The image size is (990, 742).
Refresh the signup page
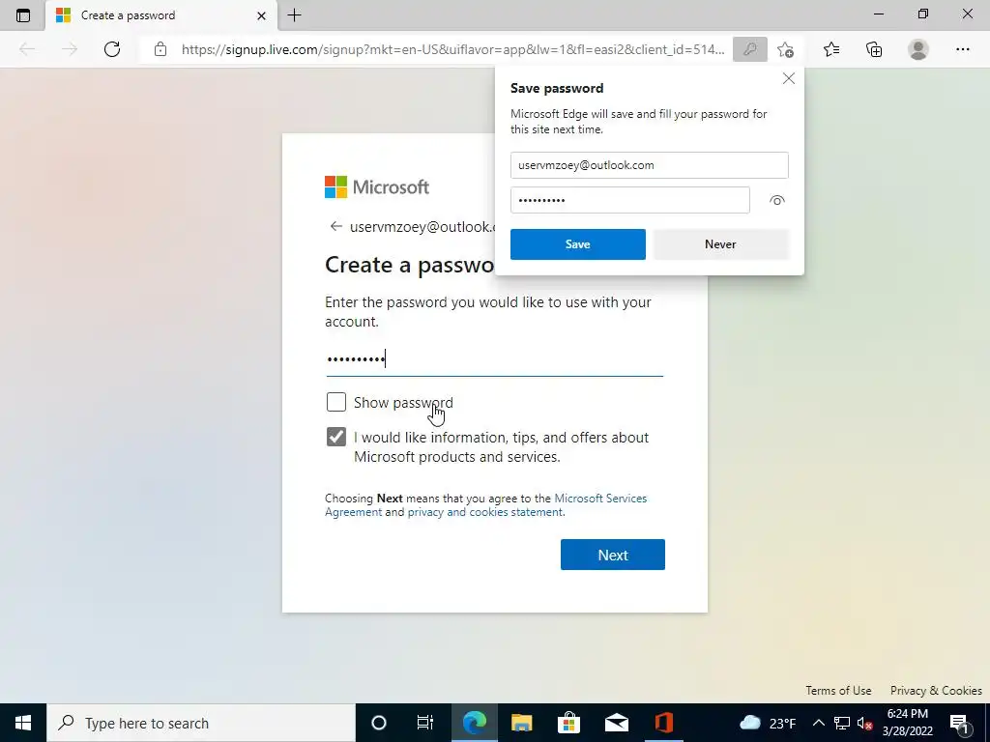tap(112, 49)
